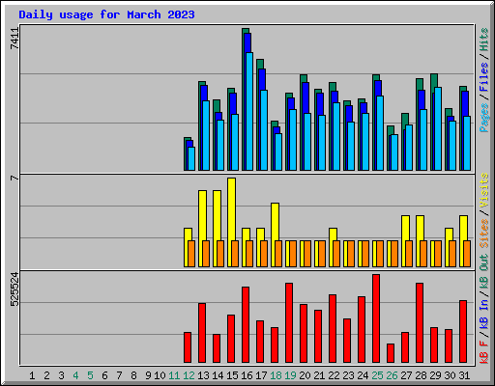Click day 19 on the x-axis
The image size is (495, 386).
(x=290, y=375)
